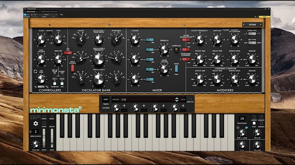
Task: Click the bend range lock icon
Action: (30, 132)
